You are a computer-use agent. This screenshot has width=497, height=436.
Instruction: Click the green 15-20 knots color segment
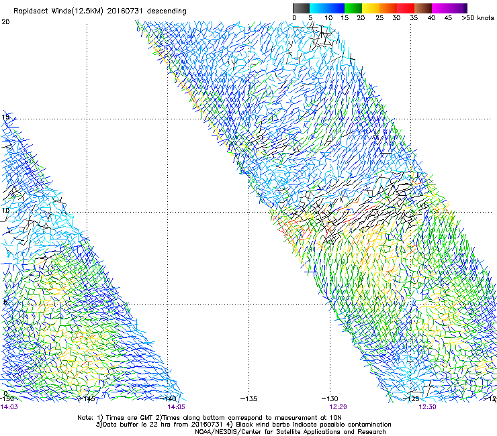pyautogui.click(x=353, y=8)
